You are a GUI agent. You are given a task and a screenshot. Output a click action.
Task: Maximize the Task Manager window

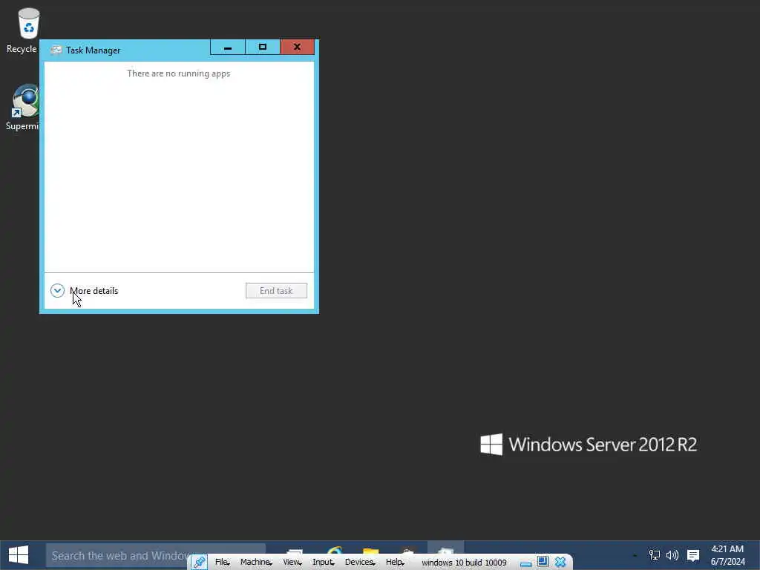[x=263, y=47]
